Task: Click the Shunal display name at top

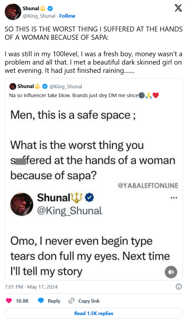Action: click(31, 9)
